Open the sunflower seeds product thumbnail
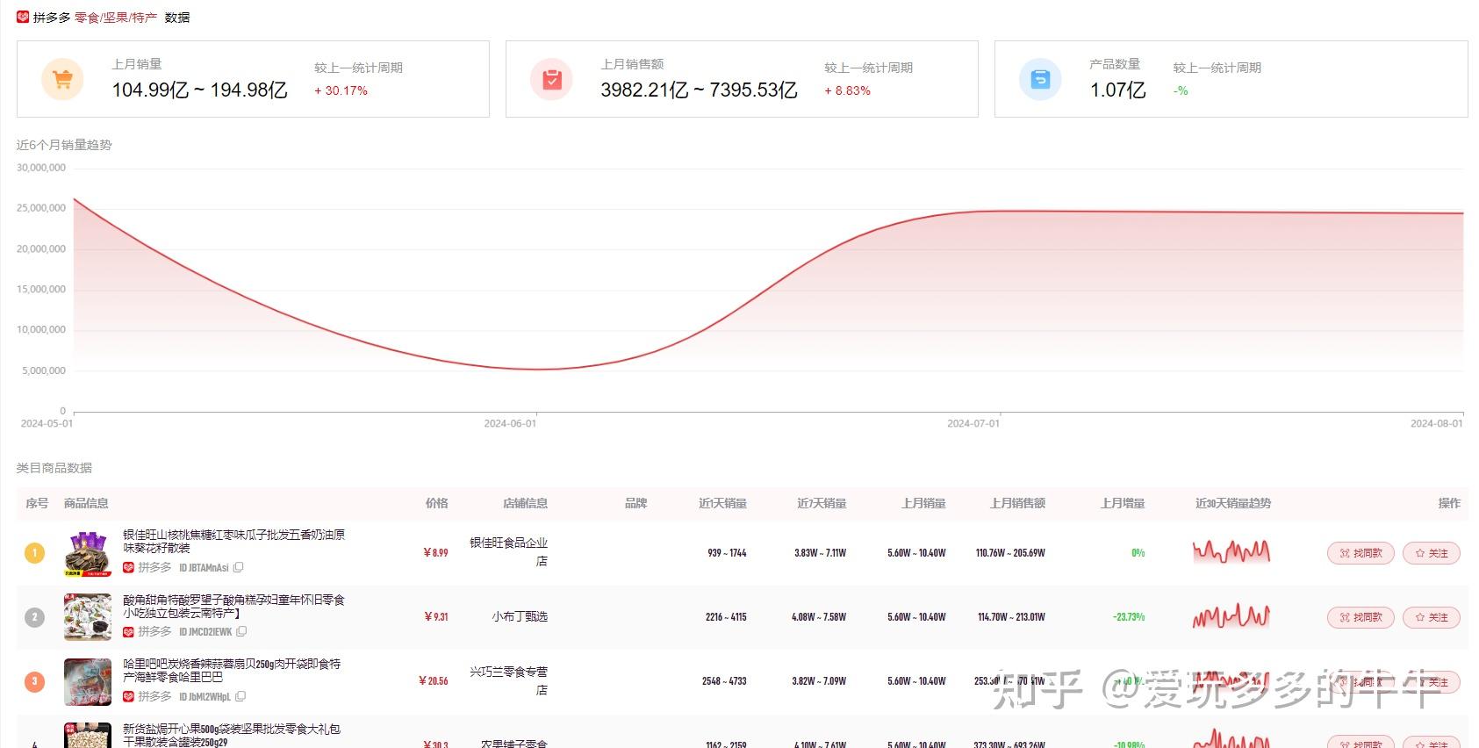The image size is (1479, 748). click(x=88, y=553)
